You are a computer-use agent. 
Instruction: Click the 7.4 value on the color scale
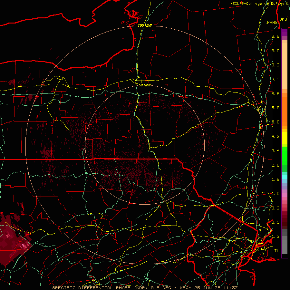(275, 79)
